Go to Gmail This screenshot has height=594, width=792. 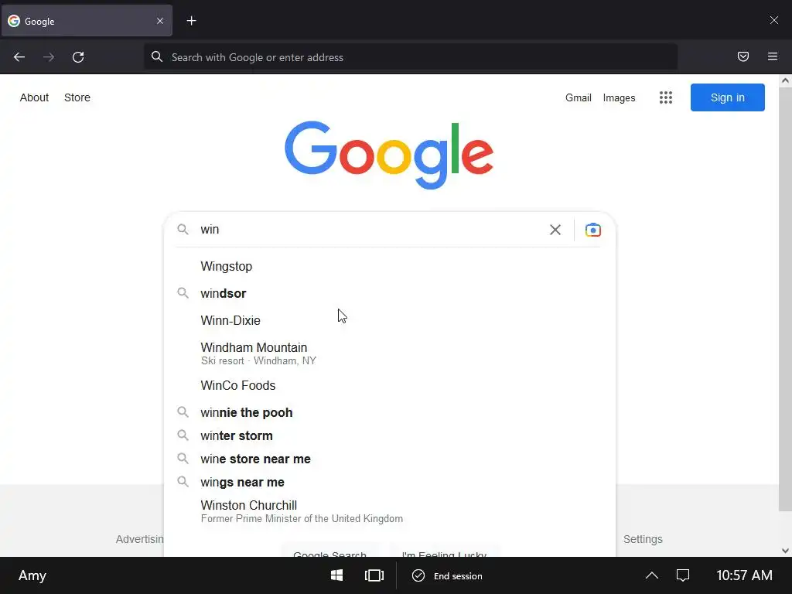point(579,98)
